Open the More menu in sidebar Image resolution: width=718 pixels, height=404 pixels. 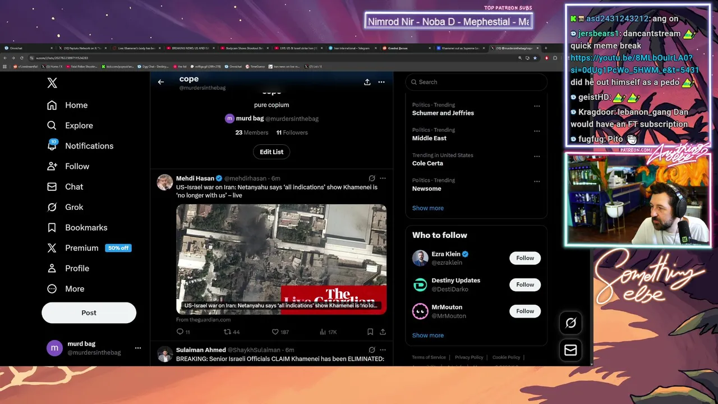click(x=66, y=289)
